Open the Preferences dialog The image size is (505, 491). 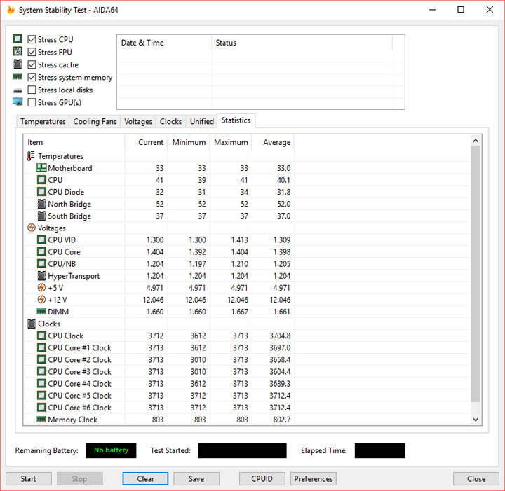click(314, 479)
